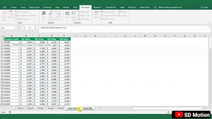Viewport: 212px width, 119px height.
Task: Click Refresh Data in XML group
Action: [x=107, y=19]
